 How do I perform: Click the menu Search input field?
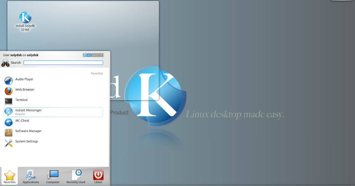[x=63, y=63]
